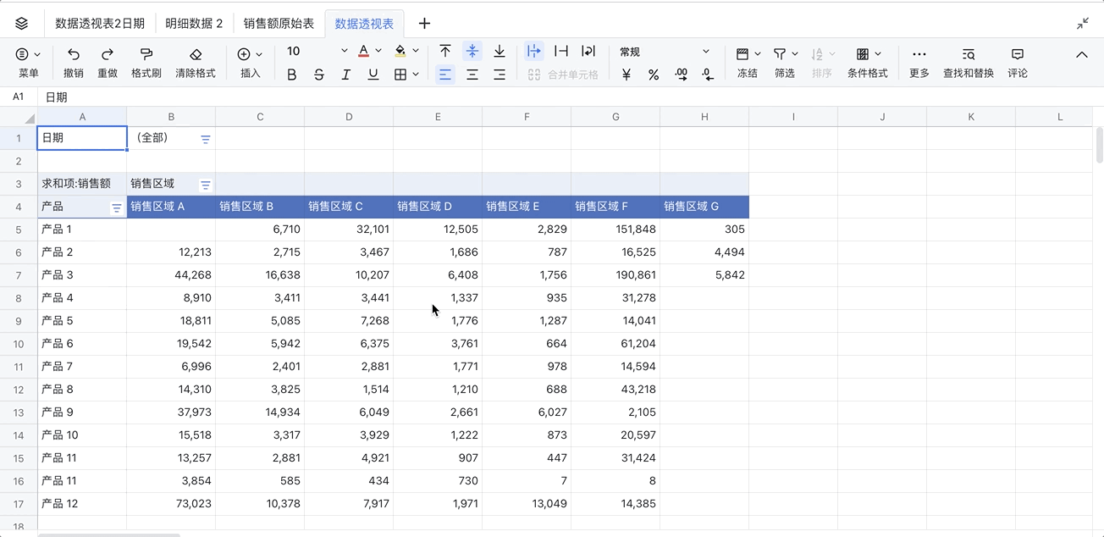Screen dimensions: 1104x537
Task: Select column D header
Action: [x=349, y=117]
